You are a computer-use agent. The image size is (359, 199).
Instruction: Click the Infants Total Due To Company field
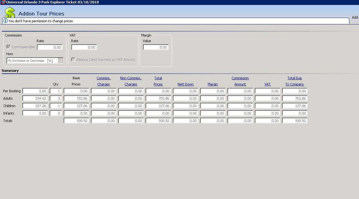coord(295,113)
